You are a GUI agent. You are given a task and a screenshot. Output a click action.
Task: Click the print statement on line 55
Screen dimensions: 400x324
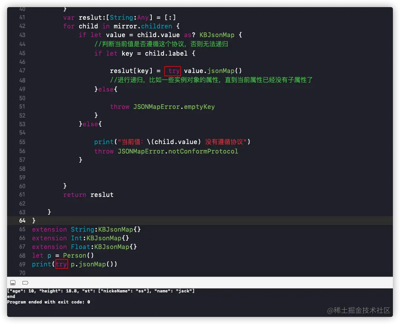(x=172, y=142)
